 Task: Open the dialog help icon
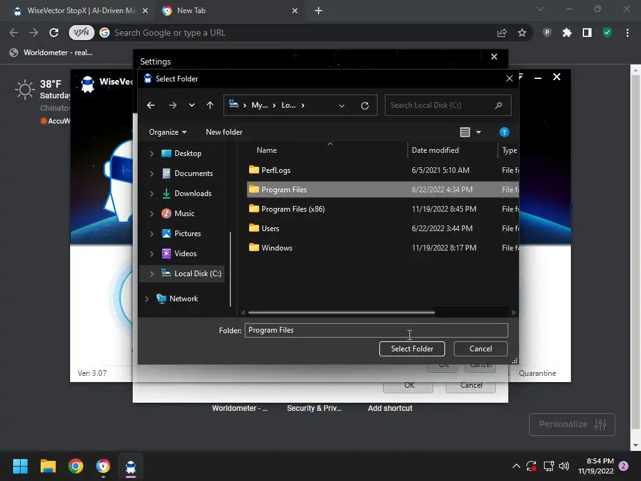click(505, 132)
